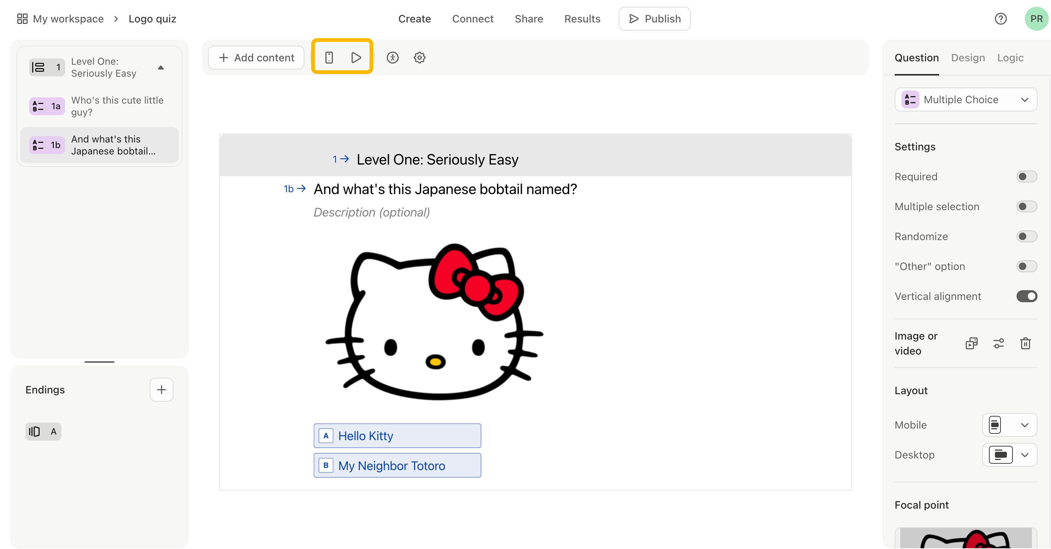This screenshot has height=549, width=1051.
Task: View the Results tab
Action: pos(582,19)
